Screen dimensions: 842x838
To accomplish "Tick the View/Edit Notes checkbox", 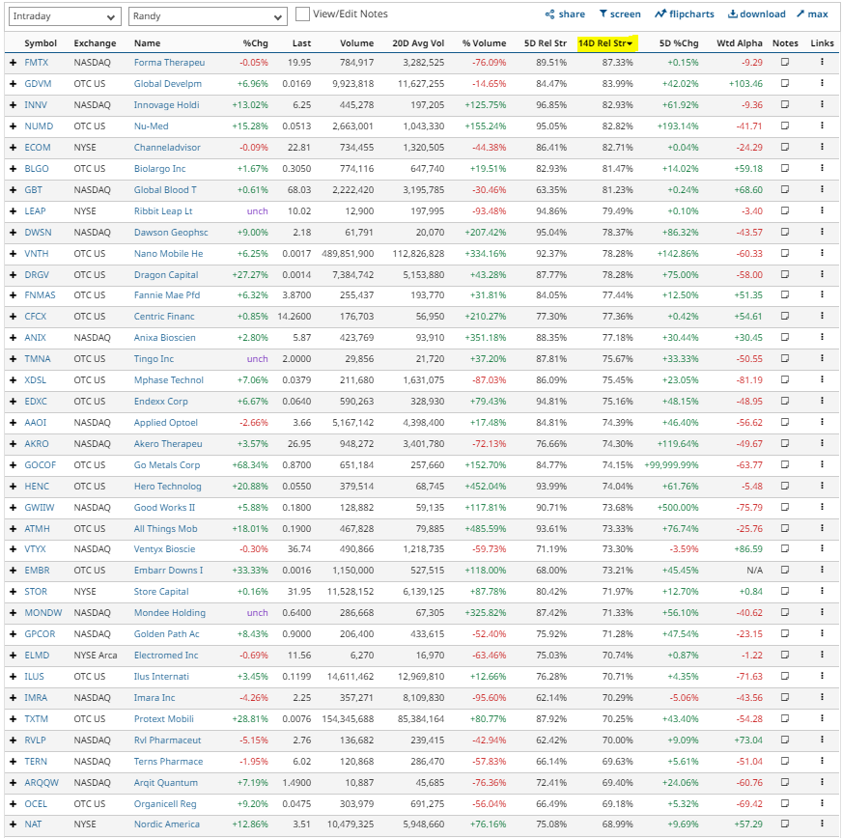I will coord(302,14).
